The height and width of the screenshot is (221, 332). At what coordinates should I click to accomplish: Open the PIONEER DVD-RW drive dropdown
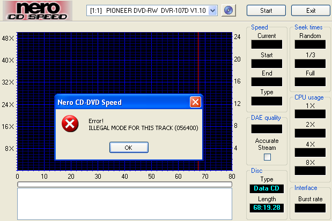pos(212,11)
